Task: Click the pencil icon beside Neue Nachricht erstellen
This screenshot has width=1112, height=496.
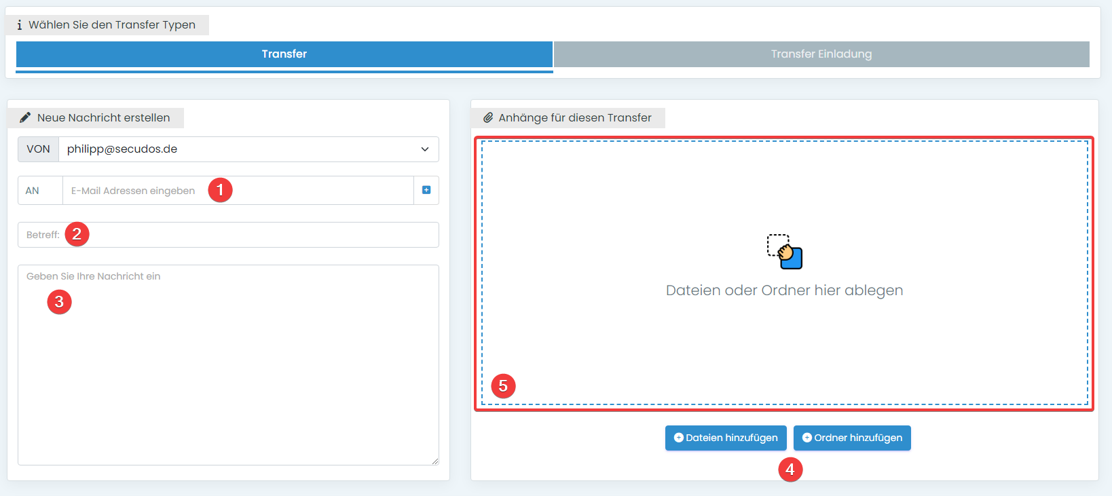Action: (x=25, y=117)
